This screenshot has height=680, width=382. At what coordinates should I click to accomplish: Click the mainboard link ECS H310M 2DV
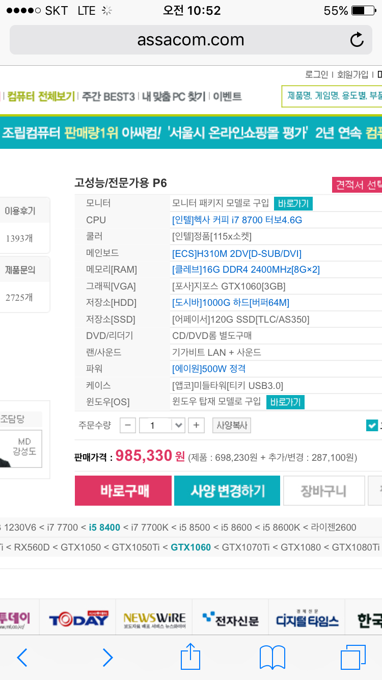tap(237, 253)
